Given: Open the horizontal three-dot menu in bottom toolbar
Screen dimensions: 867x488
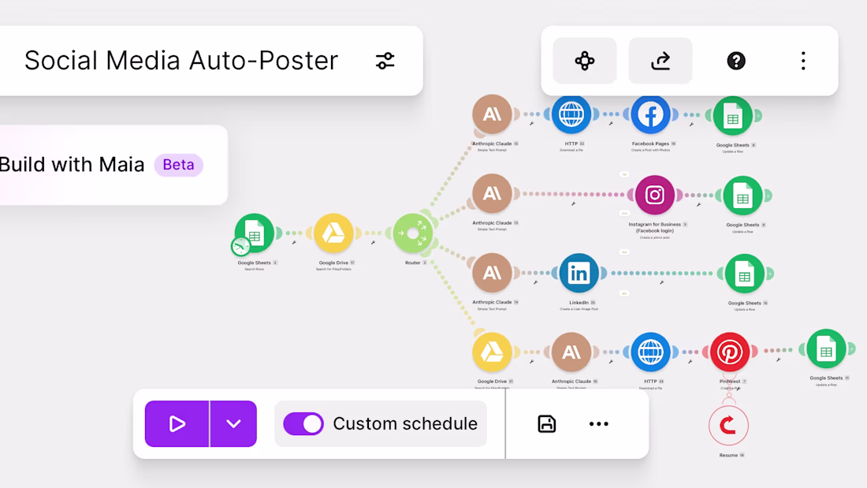Looking at the screenshot, I should coord(598,424).
